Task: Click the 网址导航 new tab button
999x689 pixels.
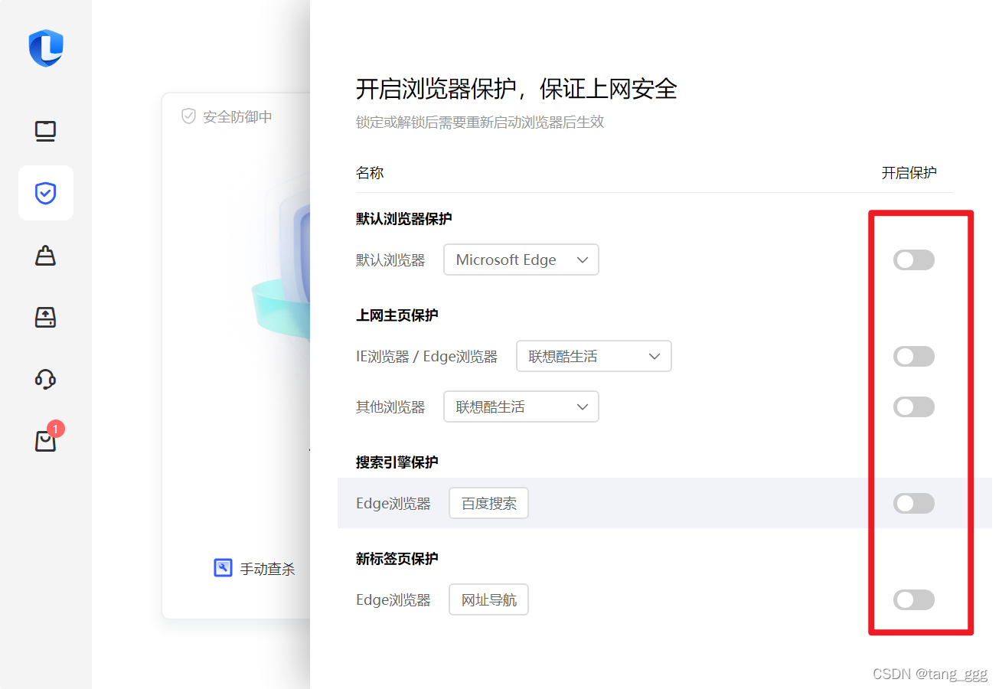Action: pos(488,599)
